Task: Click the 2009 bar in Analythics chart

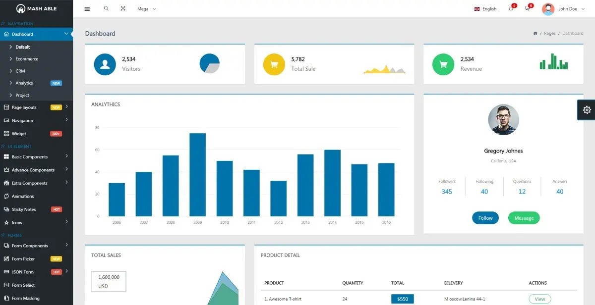Action: pos(197,175)
